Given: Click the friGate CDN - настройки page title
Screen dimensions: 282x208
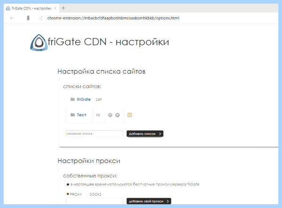Looking at the screenshot, I should coord(109,42).
